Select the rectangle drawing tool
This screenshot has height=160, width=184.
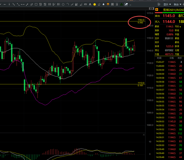point(36,5)
